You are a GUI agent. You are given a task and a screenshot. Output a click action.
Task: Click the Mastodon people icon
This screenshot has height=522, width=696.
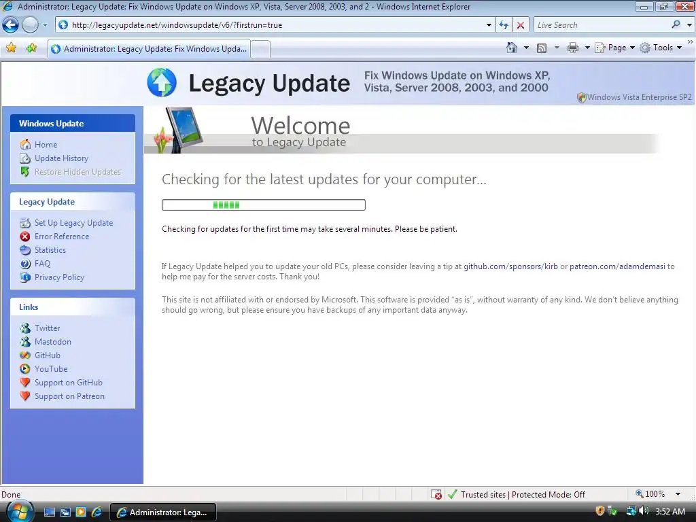[x=25, y=342]
